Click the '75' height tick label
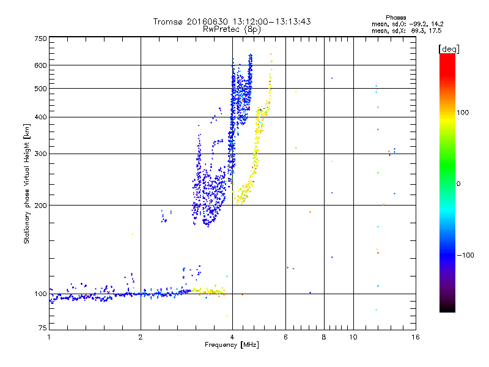The image size is (489, 367). click(x=43, y=328)
